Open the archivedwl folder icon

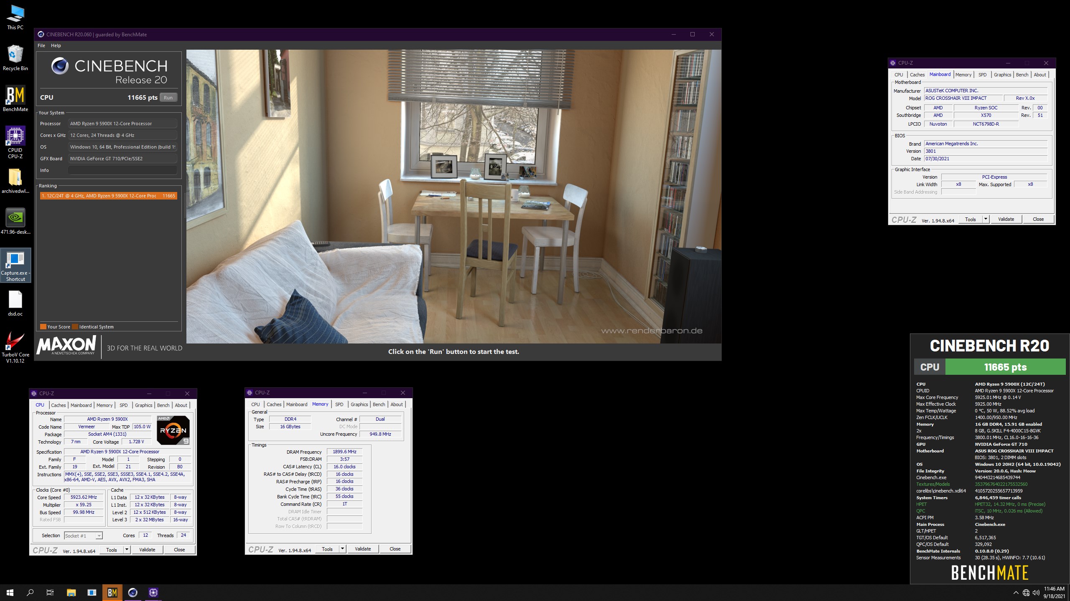[15, 181]
